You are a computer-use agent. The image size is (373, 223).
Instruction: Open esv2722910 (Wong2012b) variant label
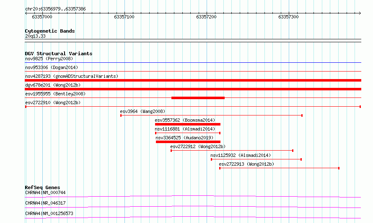[x=53, y=103]
